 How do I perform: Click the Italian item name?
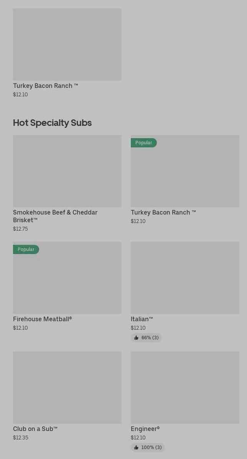(x=142, y=319)
